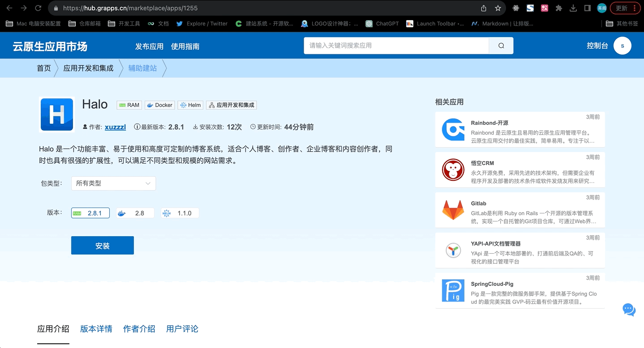Open the ChatGPT bookmark
The image size is (644, 348).
click(382, 24)
